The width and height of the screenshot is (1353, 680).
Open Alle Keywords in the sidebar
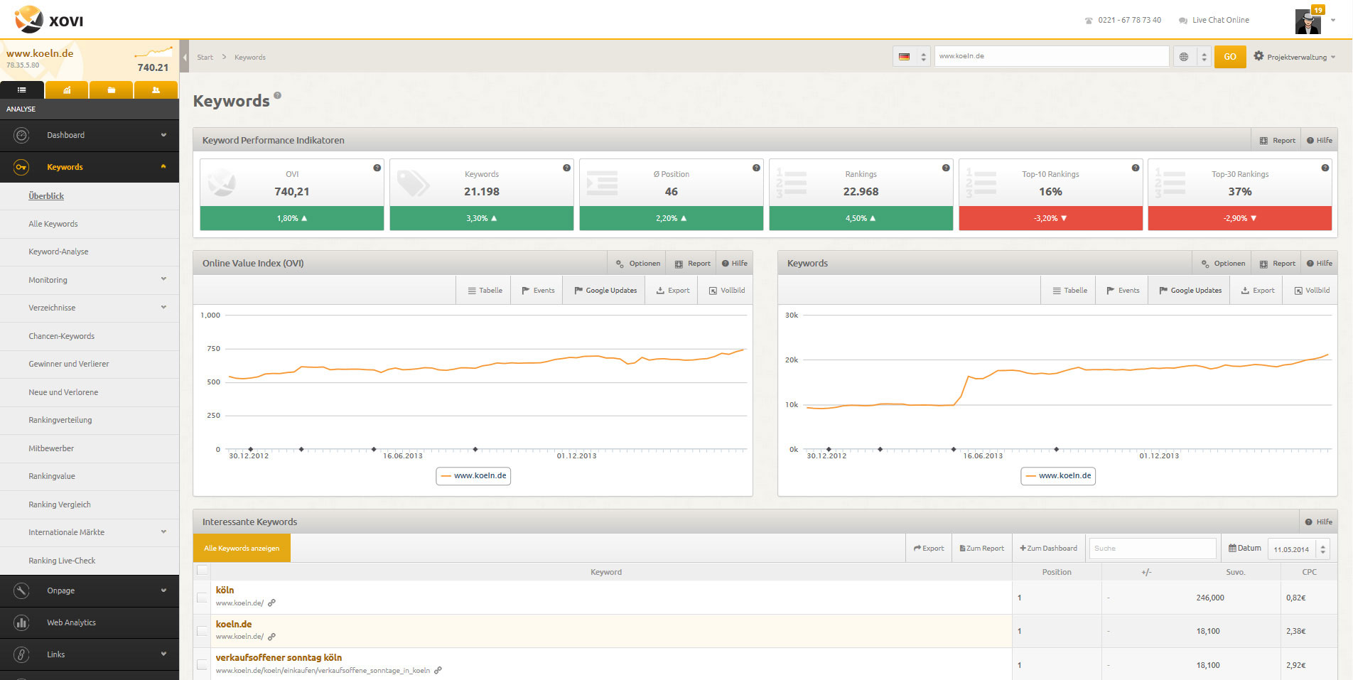[x=53, y=224]
